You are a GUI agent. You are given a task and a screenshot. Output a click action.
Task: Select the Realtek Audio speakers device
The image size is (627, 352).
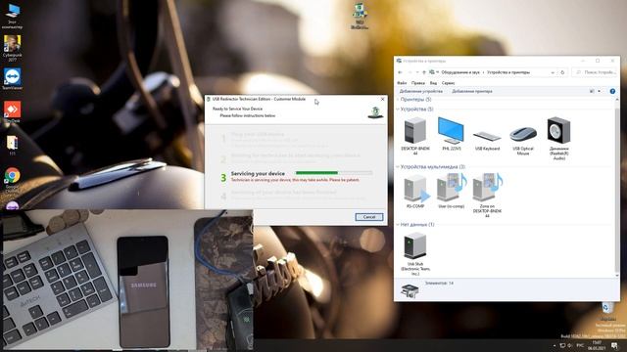(558, 138)
